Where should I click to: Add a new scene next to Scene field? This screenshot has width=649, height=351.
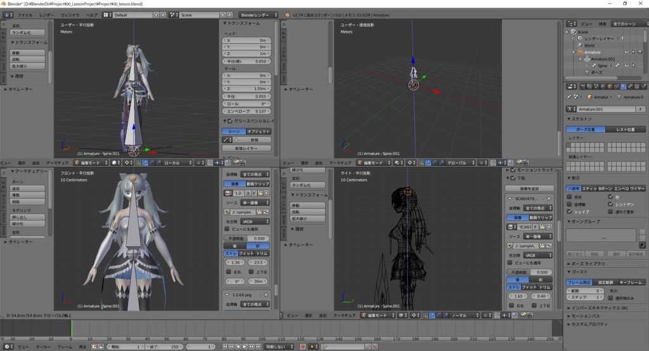(x=222, y=15)
